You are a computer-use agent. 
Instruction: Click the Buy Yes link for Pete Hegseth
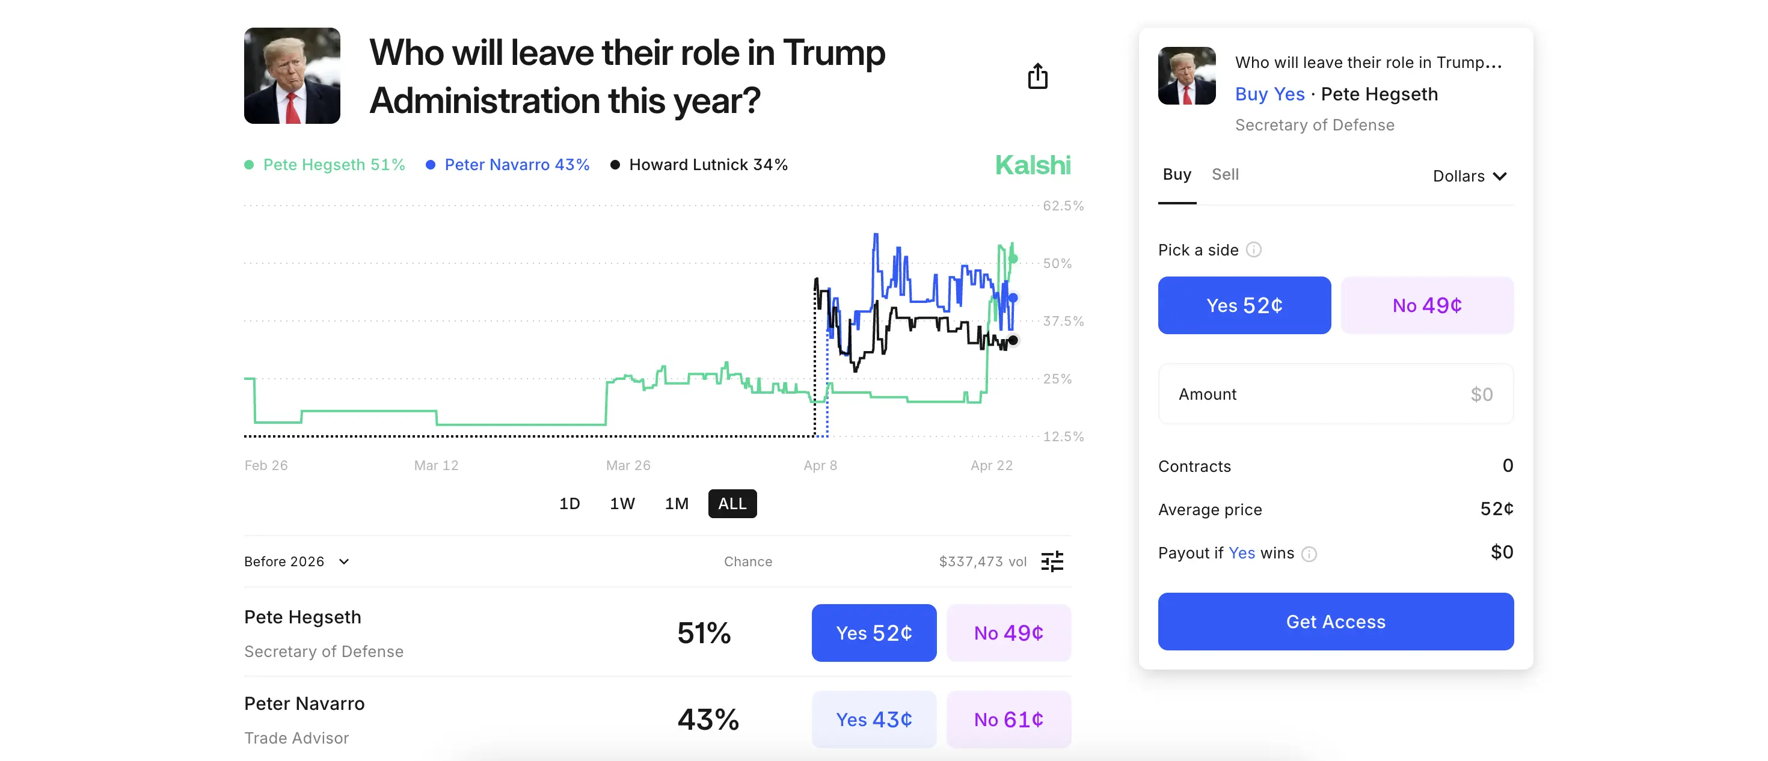pos(1269,94)
